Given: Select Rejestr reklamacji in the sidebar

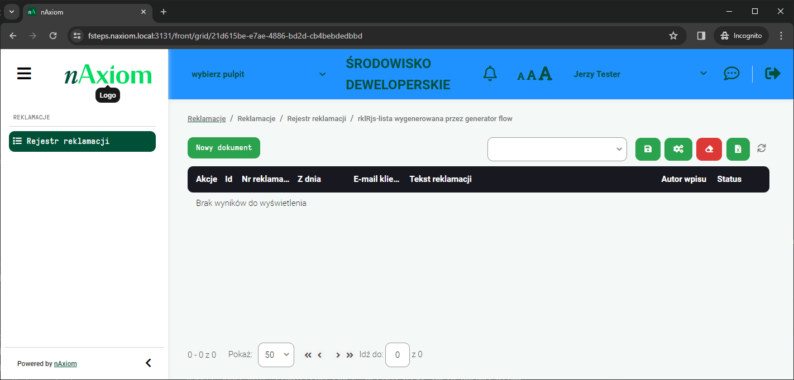Looking at the screenshot, I should pyautogui.click(x=82, y=141).
